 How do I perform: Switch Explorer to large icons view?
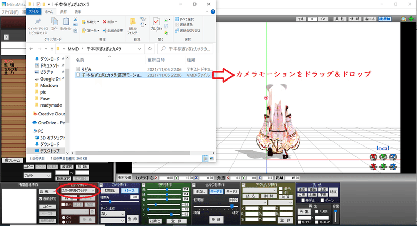[x=212, y=158]
